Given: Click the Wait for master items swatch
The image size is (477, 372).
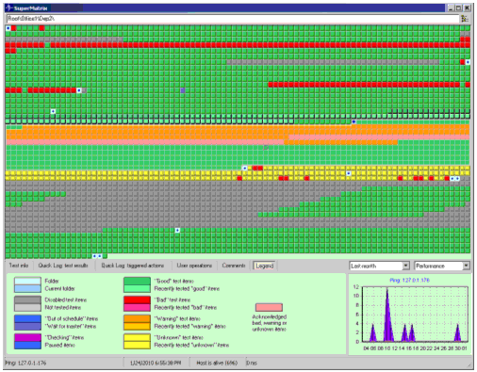Looking at the screenshot, I should click(x=27, y=327).
